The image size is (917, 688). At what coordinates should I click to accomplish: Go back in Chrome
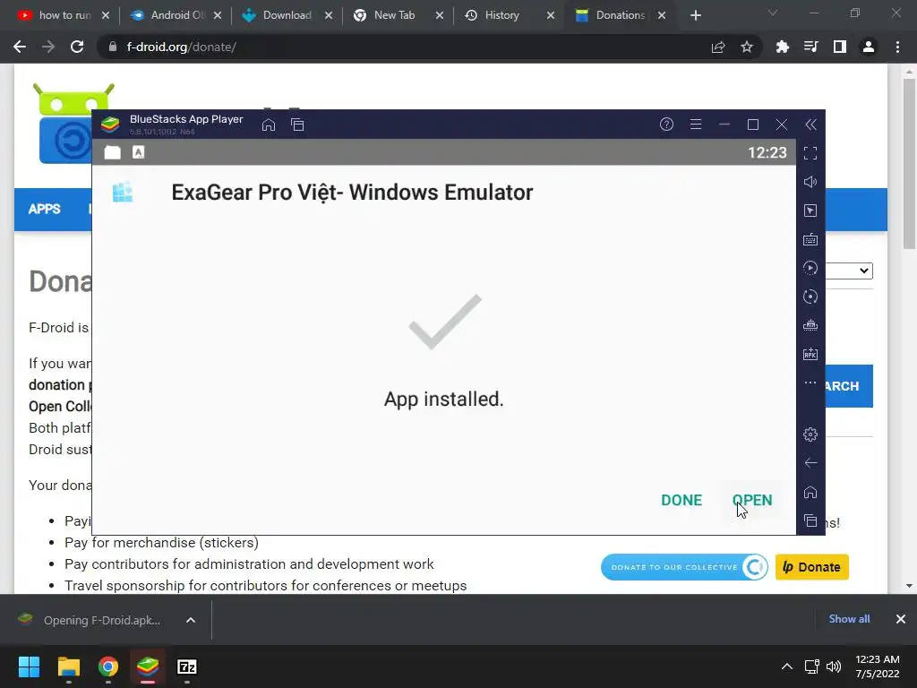(x=20, y=47)
